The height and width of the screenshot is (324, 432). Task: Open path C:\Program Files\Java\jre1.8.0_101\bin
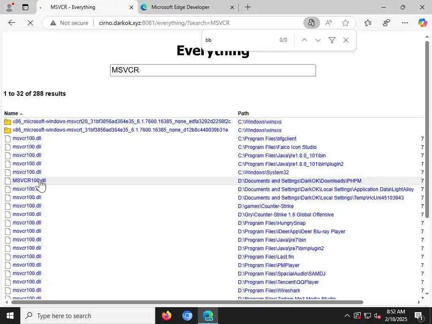coord(282,156)
